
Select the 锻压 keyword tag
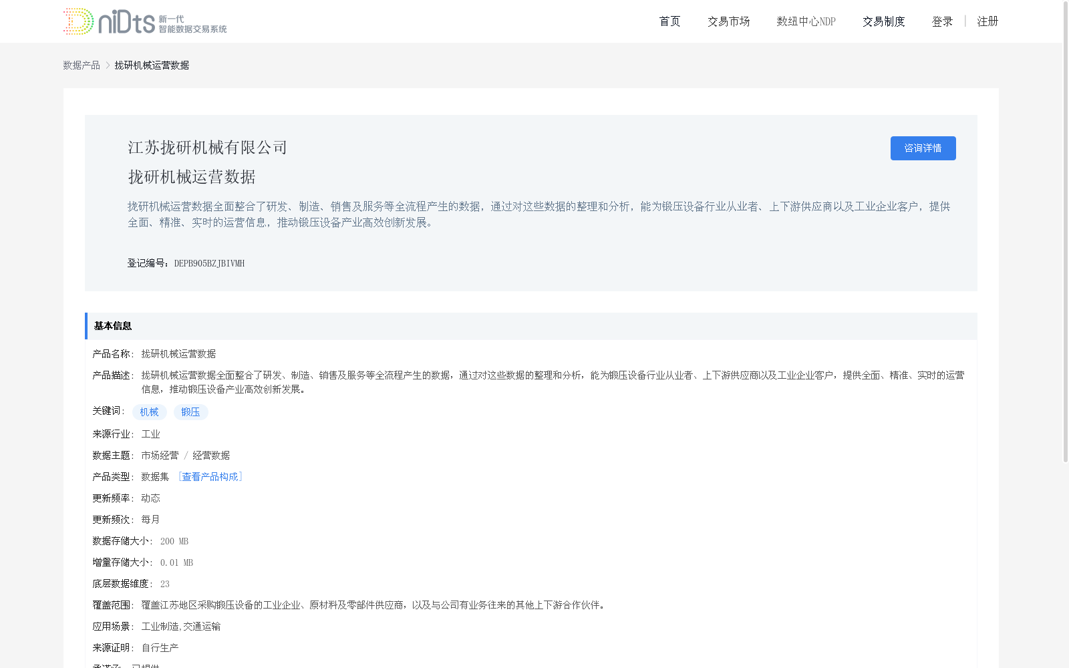click(191, 412)
